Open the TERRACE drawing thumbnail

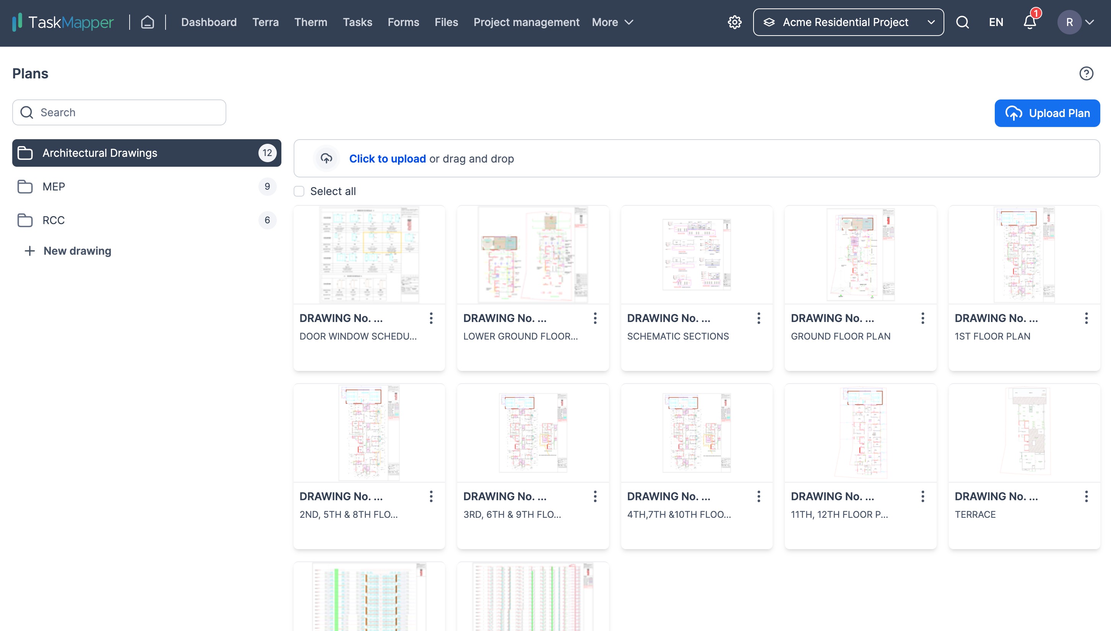1024,433
